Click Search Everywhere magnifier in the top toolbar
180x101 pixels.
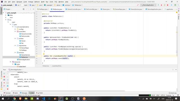pos(178,5)
